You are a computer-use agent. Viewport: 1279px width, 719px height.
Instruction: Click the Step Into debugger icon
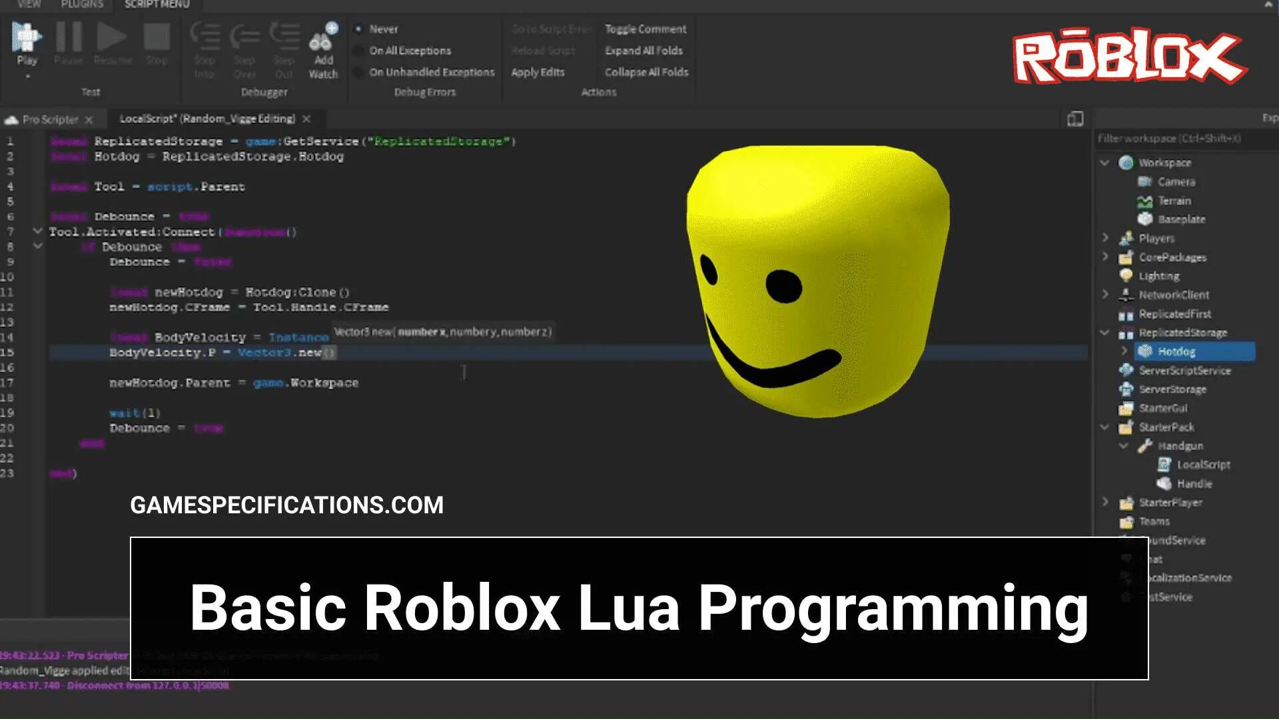205,37
